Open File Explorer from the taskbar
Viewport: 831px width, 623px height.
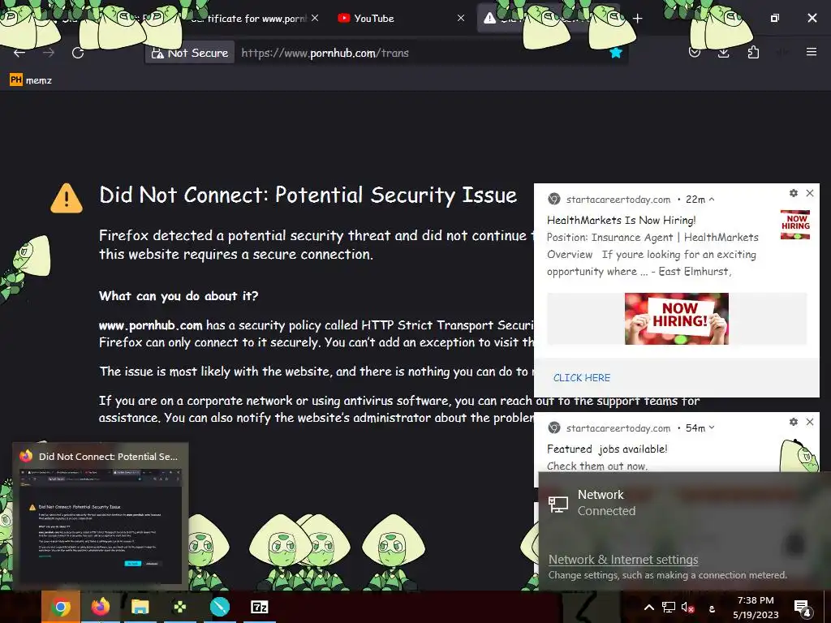point(140,607)
